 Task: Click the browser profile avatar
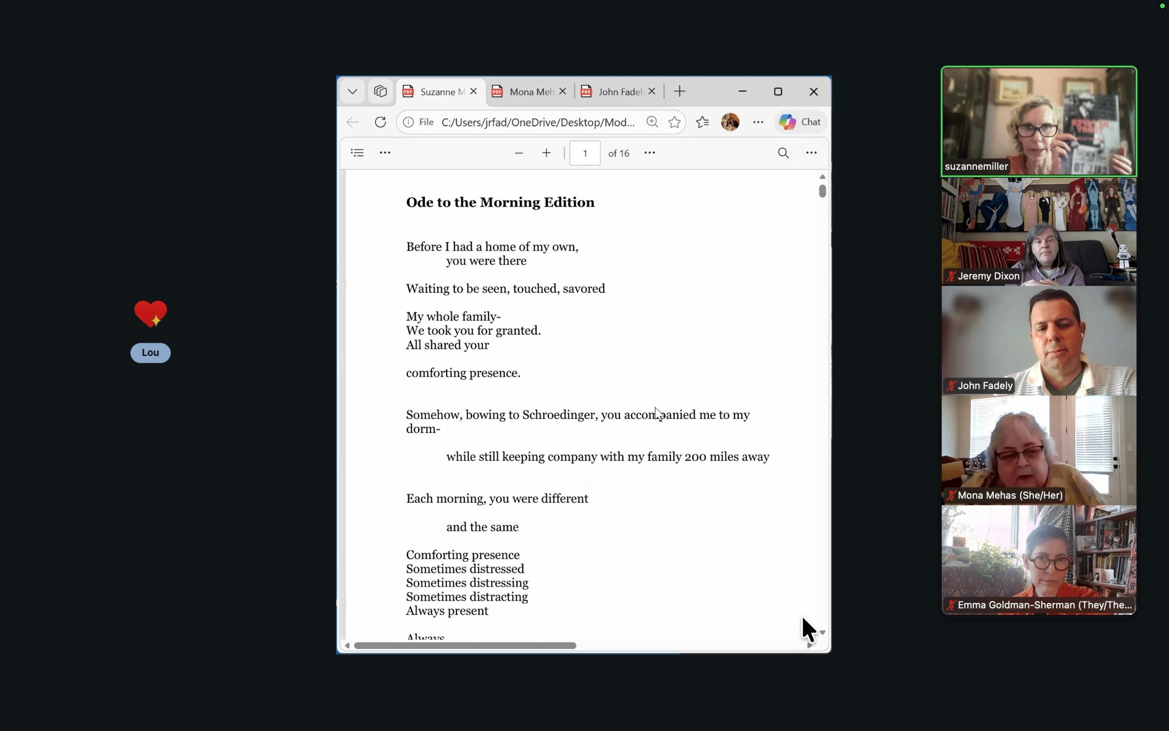point(730,122)
